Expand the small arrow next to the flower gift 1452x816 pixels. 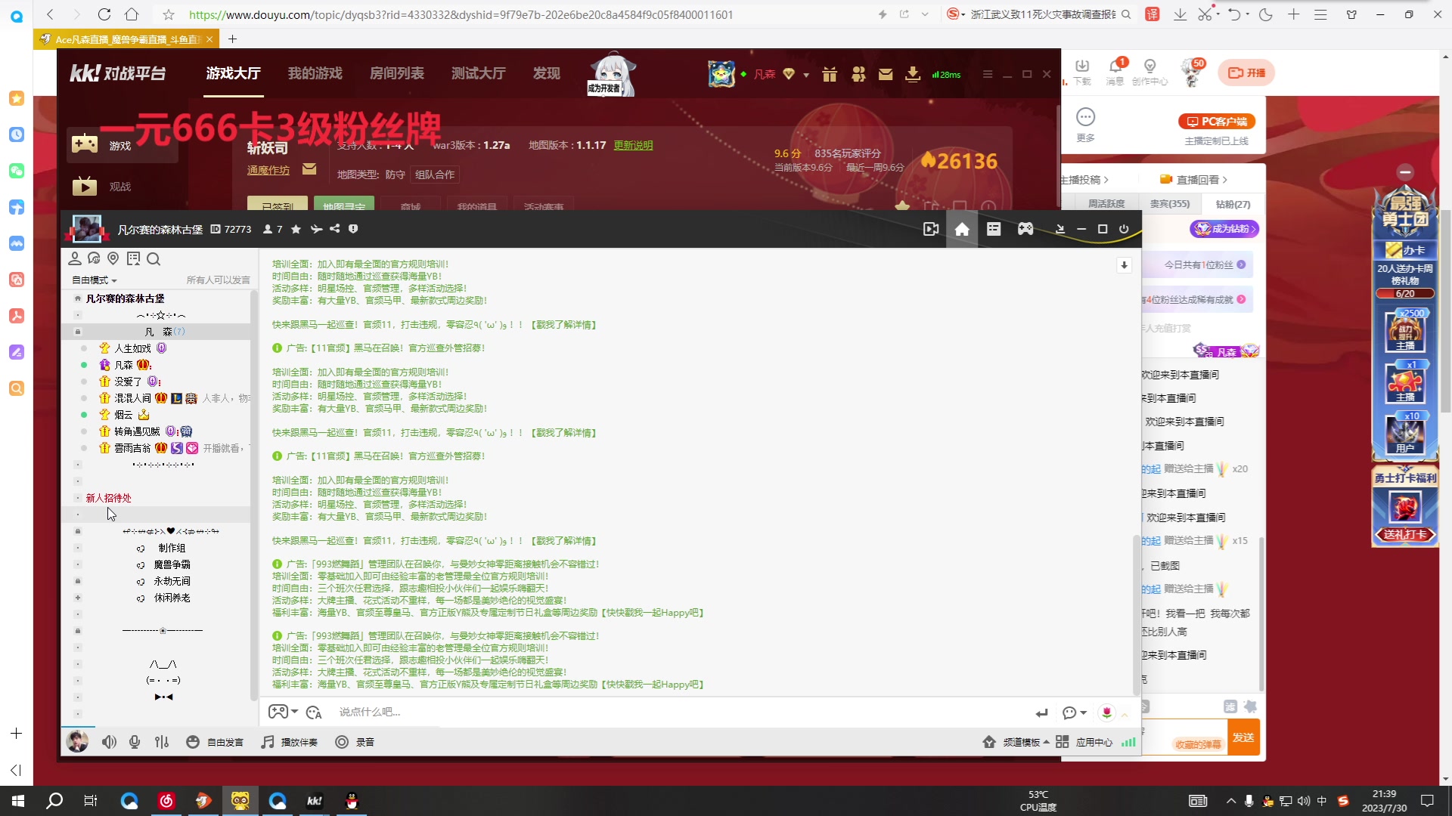tap(1125, 715)
